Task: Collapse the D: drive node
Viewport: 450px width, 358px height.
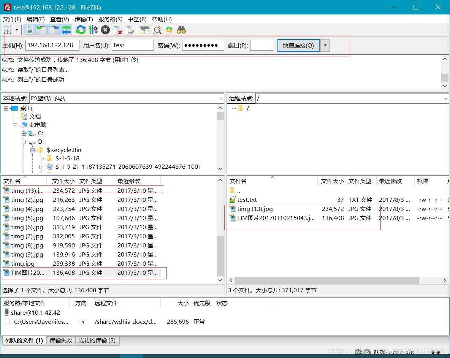Action: pos(24,142)
